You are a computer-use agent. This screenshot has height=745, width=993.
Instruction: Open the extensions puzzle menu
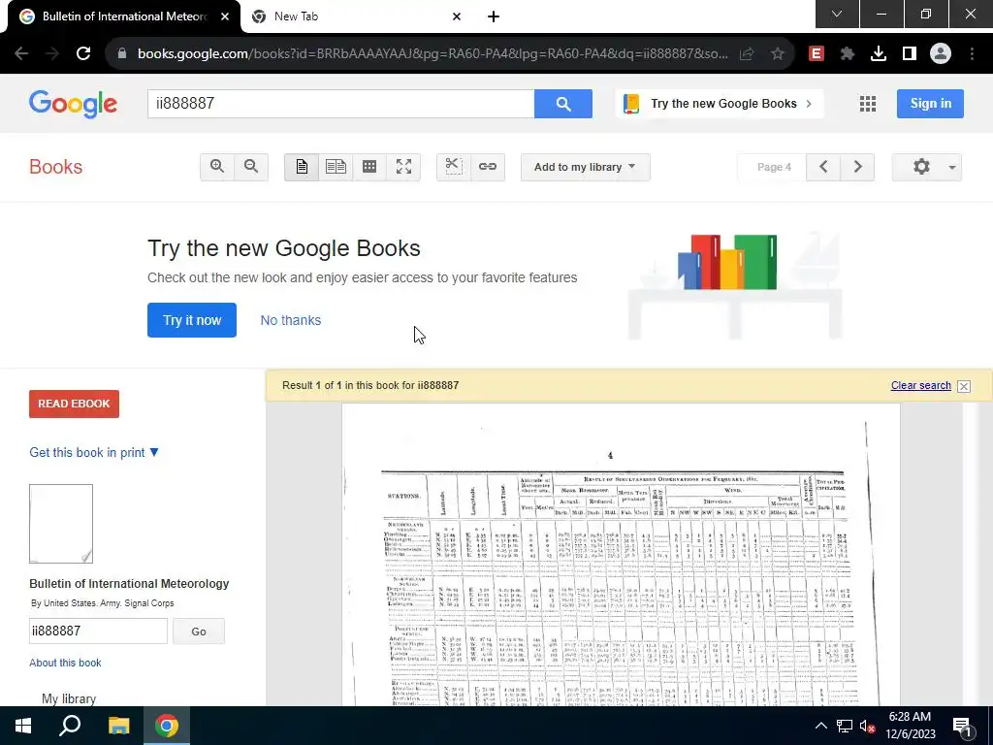tap(848, 54)
